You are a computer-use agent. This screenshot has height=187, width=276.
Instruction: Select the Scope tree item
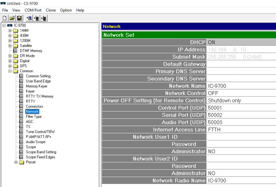31,147
